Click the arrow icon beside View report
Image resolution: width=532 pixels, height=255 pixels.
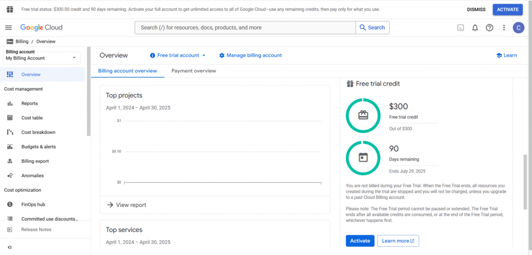110,205
